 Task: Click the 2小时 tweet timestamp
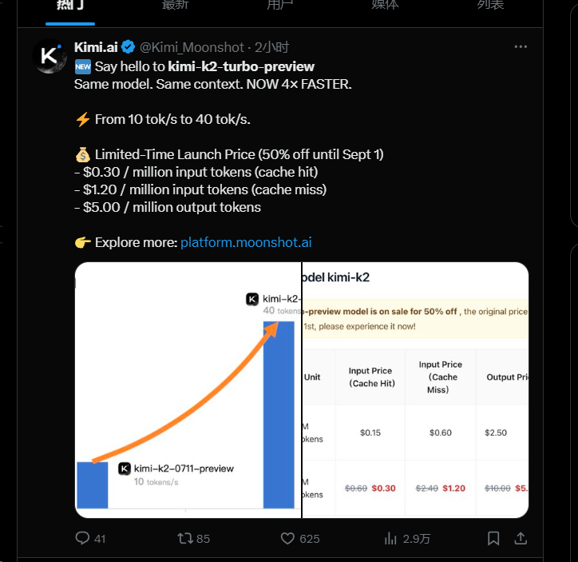tap(272, 47)
